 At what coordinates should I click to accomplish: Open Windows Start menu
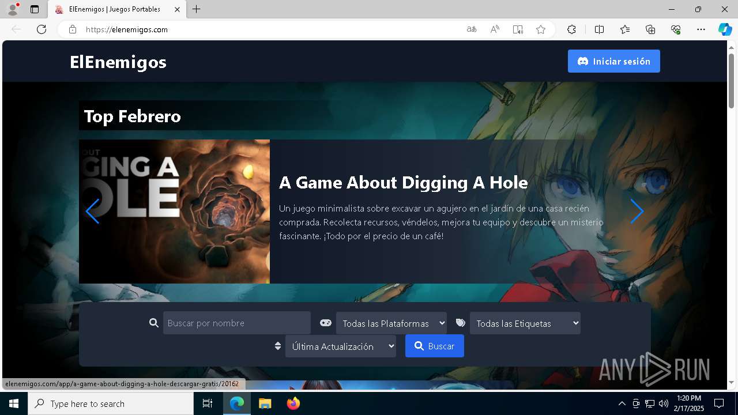click(x=14, y=403)
